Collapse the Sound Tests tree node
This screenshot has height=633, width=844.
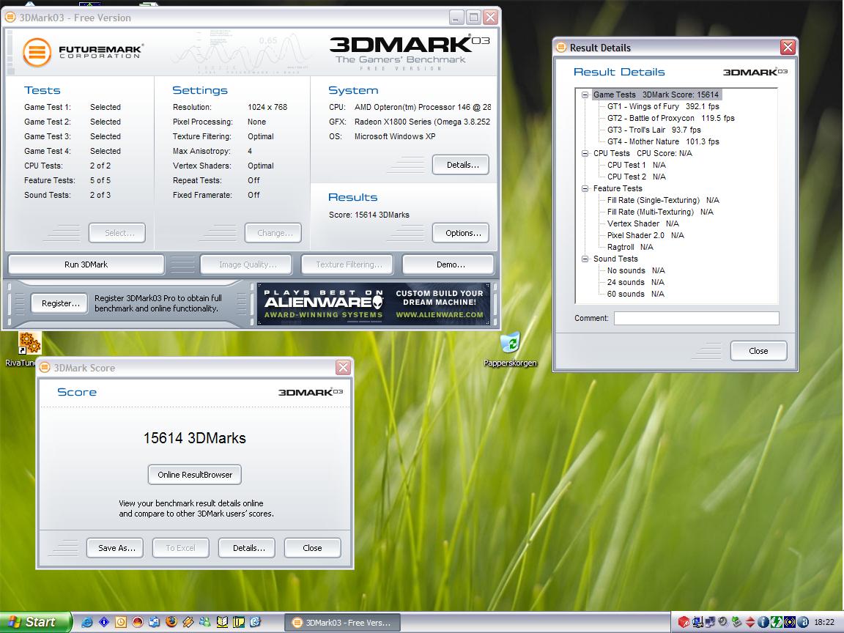pos(585,259)
